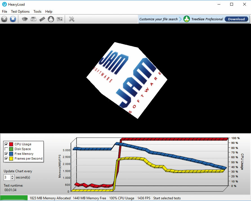Open the Test Options menu
The image size is (251, 201).
pos(20,12)
